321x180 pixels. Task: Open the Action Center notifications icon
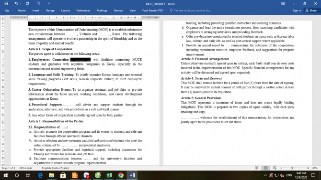pos(313,175)
